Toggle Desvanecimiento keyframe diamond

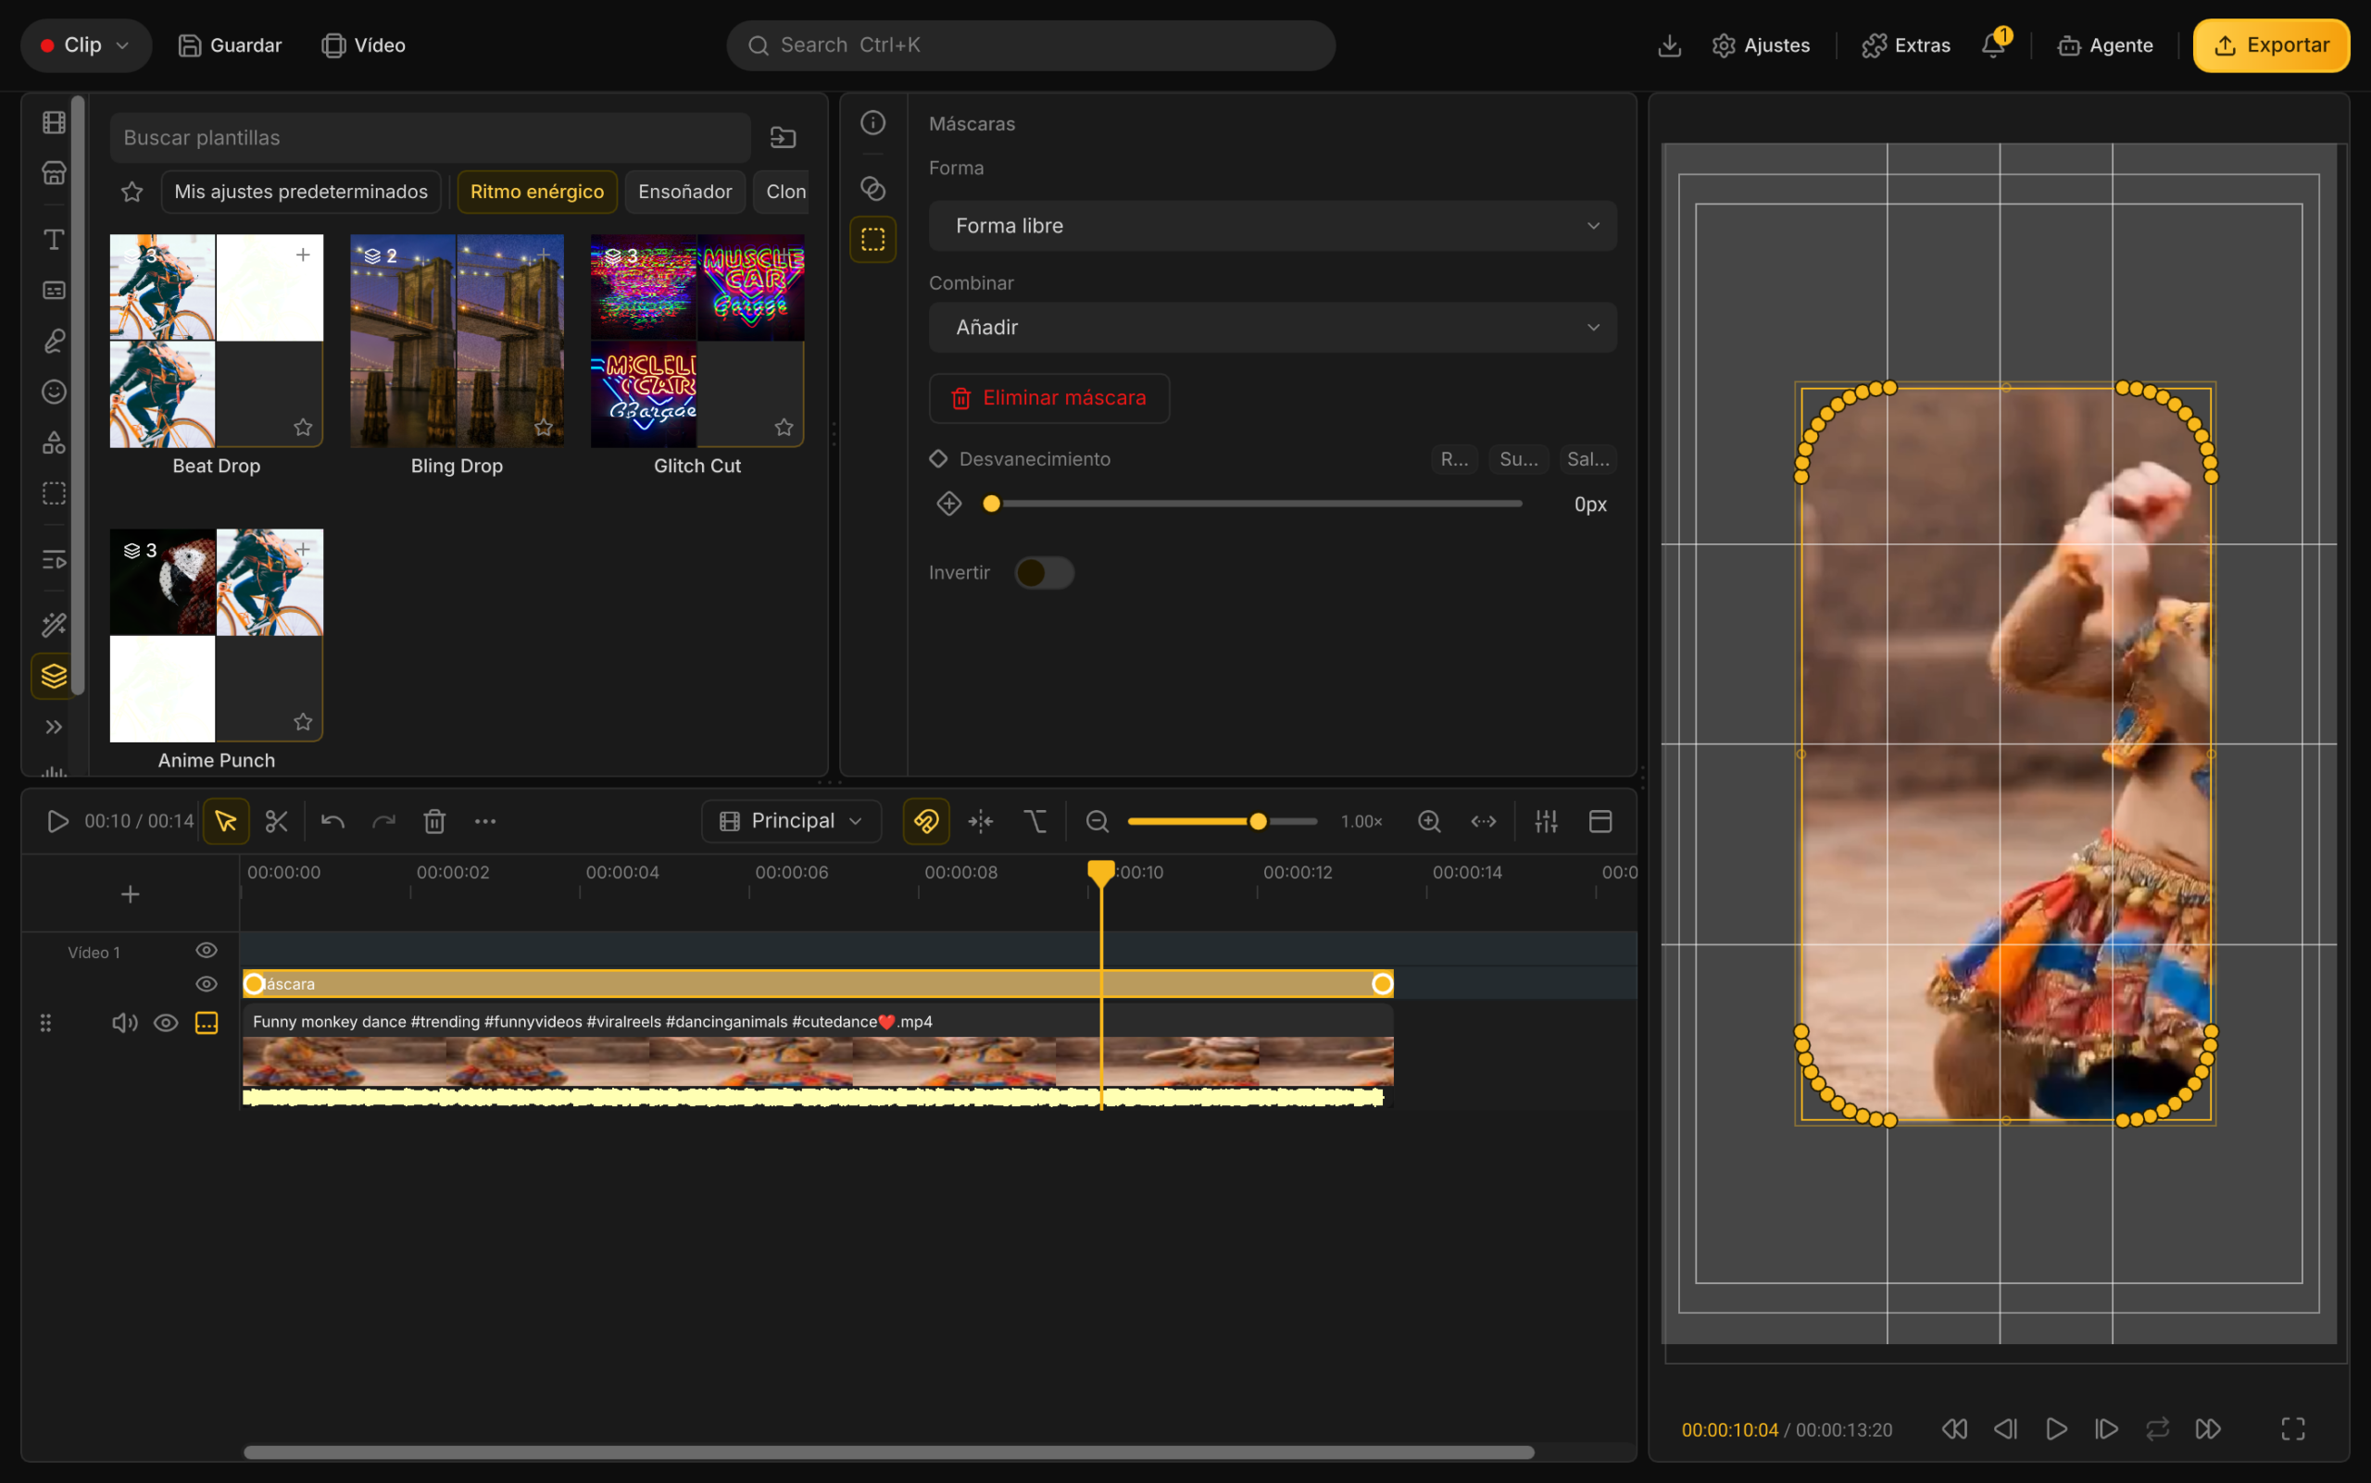pos(938,459)
